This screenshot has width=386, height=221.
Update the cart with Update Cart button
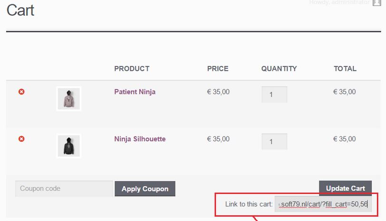point(346,188)
